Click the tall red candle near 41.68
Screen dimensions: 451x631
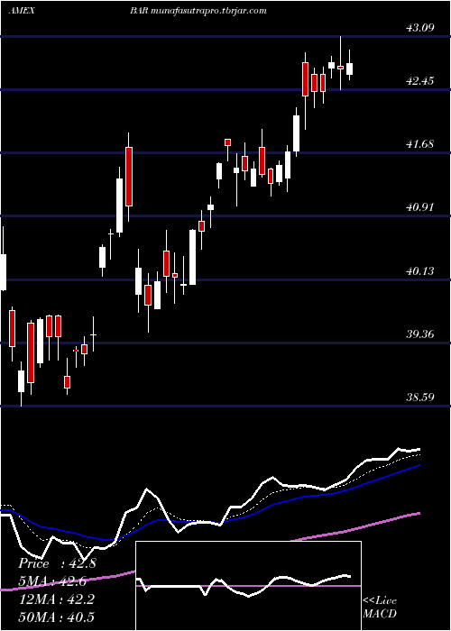click(x=129, y=177)
